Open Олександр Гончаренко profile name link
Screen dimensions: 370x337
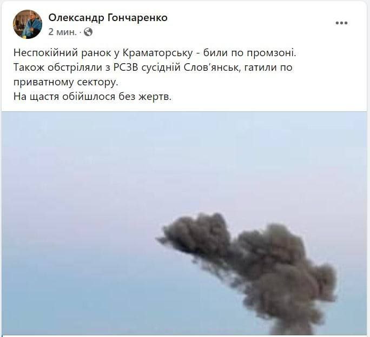pos(108,17)
